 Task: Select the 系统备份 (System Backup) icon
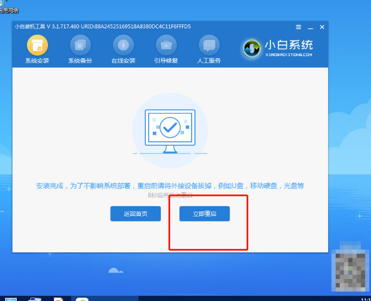coord(80,45)
